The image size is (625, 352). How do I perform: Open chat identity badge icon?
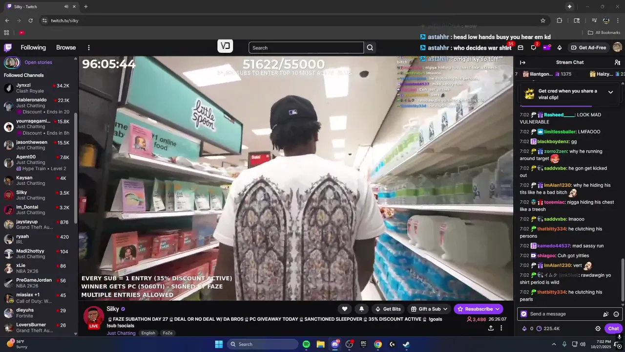pos(524,314)
